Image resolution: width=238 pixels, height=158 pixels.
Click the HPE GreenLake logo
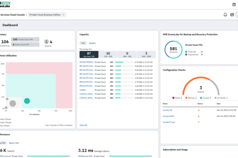tap(5, 4)
